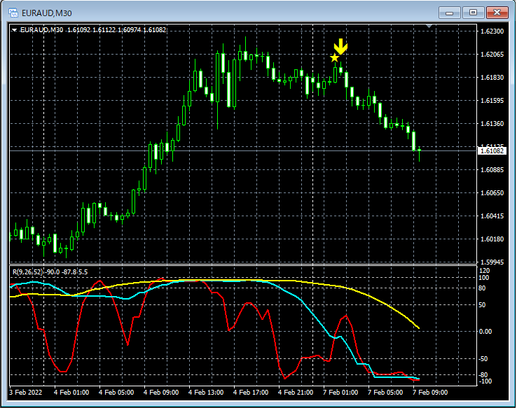Click the 7 Feb 01:00 time label

(340, 392)
